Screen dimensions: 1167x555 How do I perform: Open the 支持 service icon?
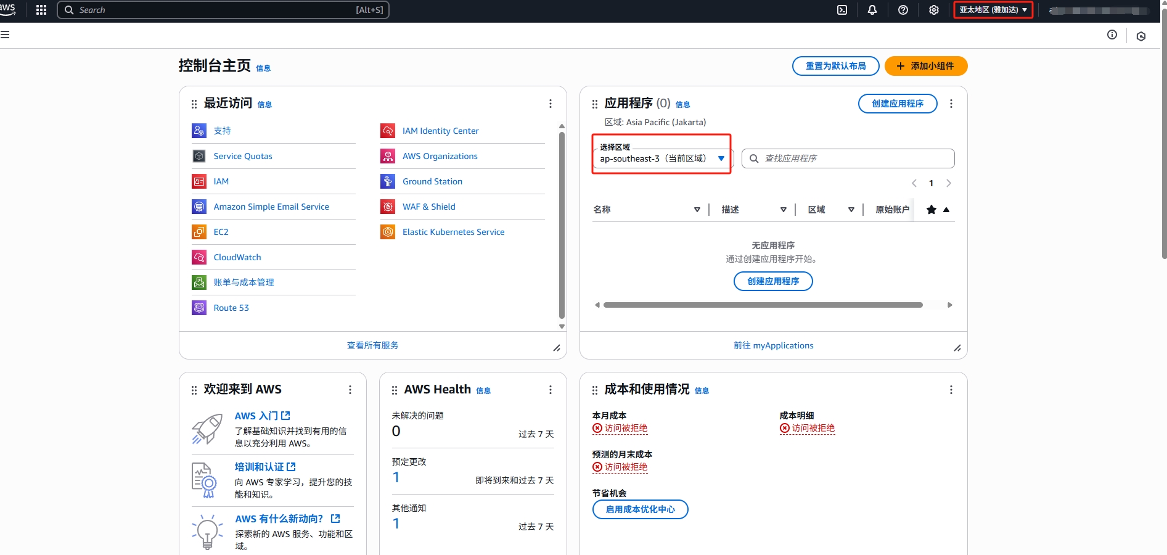click(199, 131)
